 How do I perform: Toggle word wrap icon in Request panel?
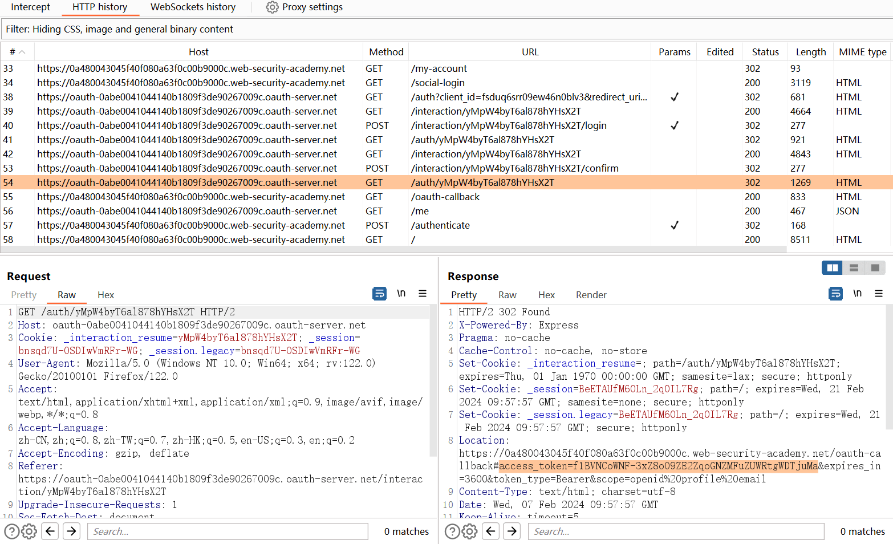point(379,294)
